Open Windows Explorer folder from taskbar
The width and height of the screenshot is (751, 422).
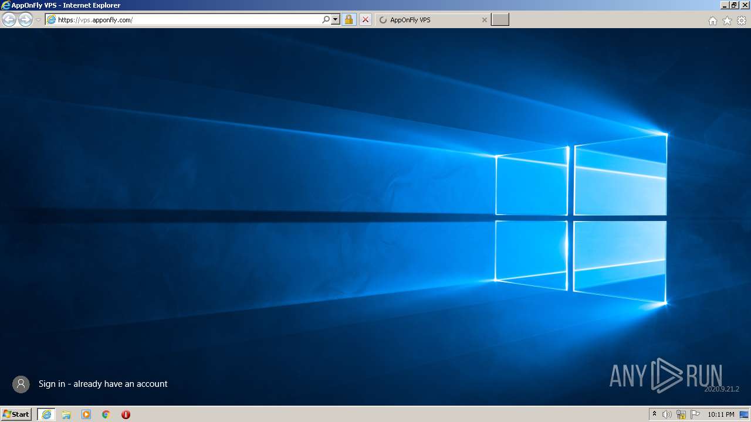(66, 414)
